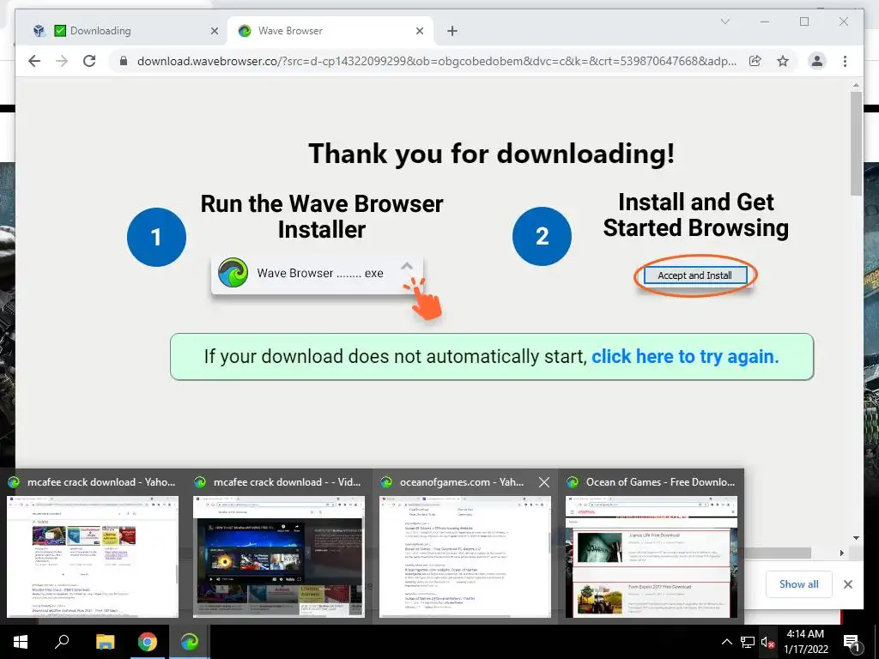Minimize the Chrome window

[x=765, y=21]
